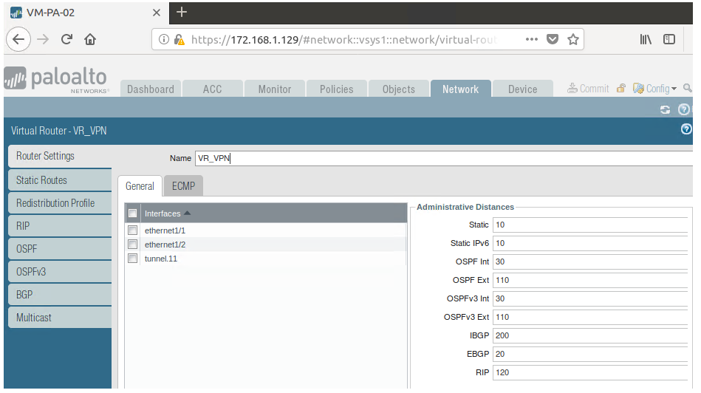Viewport: 701px width, 393px height.
Task: Click the config lock icon
Action: pyautogui.click(x=620, y=89)
